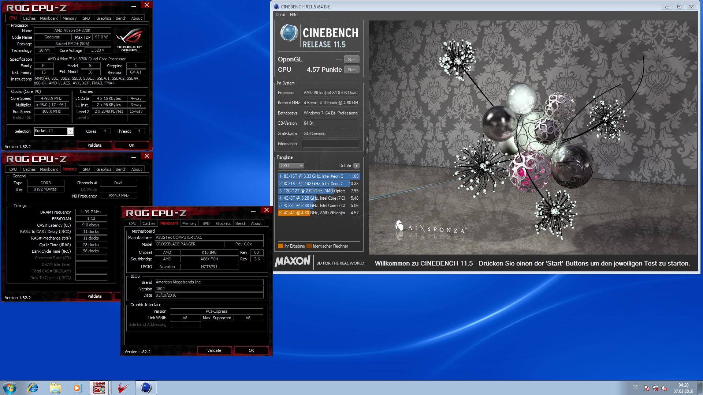Maximize the Cinebench window
This screenshot has height=395, width=703.
679,7
